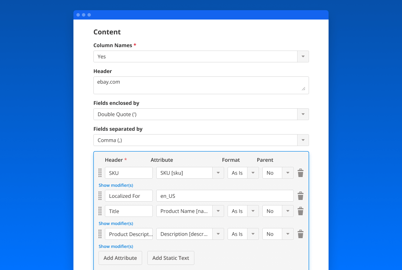This screenshot has width=402, height=270.
Task: Delete the SKU attribute row
Action: tap(301, 173)
